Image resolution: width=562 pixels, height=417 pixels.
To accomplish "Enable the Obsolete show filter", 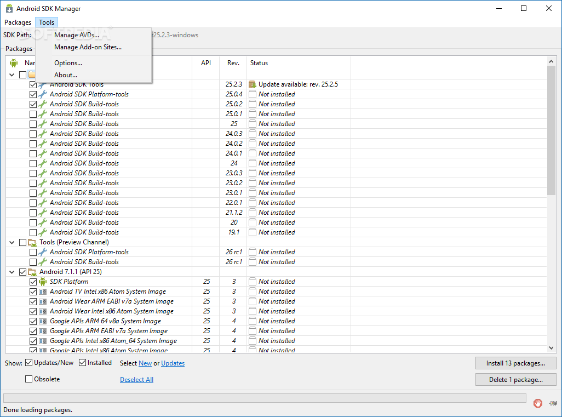I will pos(28,379).
